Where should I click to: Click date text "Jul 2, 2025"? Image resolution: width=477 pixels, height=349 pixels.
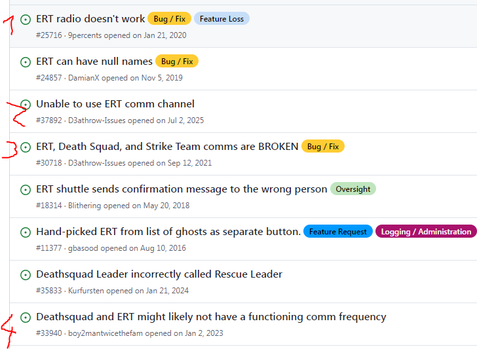(185, 120)
